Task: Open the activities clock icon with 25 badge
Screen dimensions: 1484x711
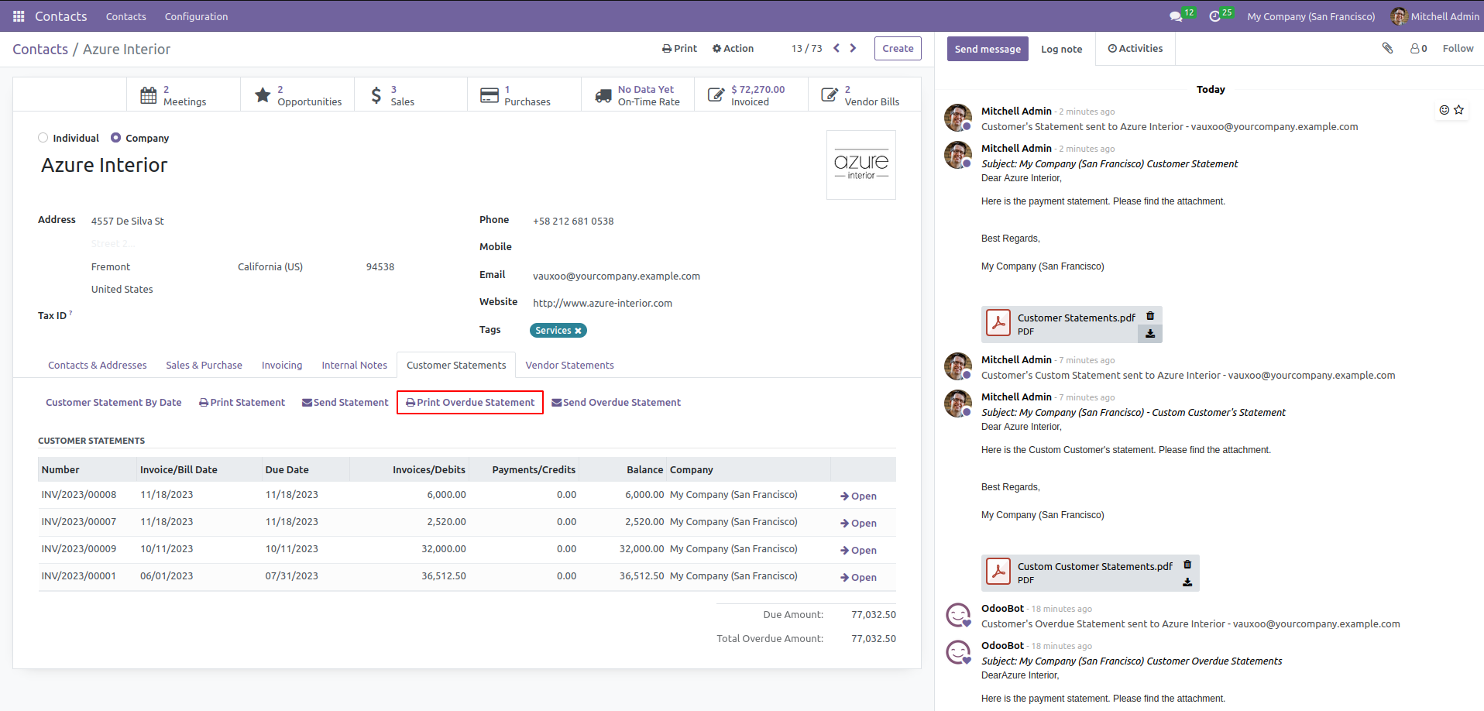Action: 1220,15
